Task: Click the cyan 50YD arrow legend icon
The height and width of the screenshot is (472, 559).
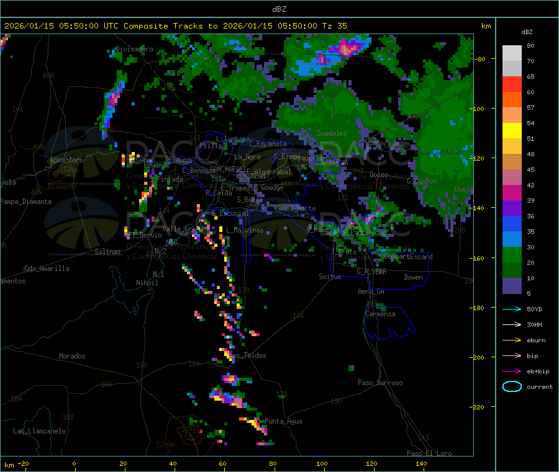Action: tap(512, 309)
